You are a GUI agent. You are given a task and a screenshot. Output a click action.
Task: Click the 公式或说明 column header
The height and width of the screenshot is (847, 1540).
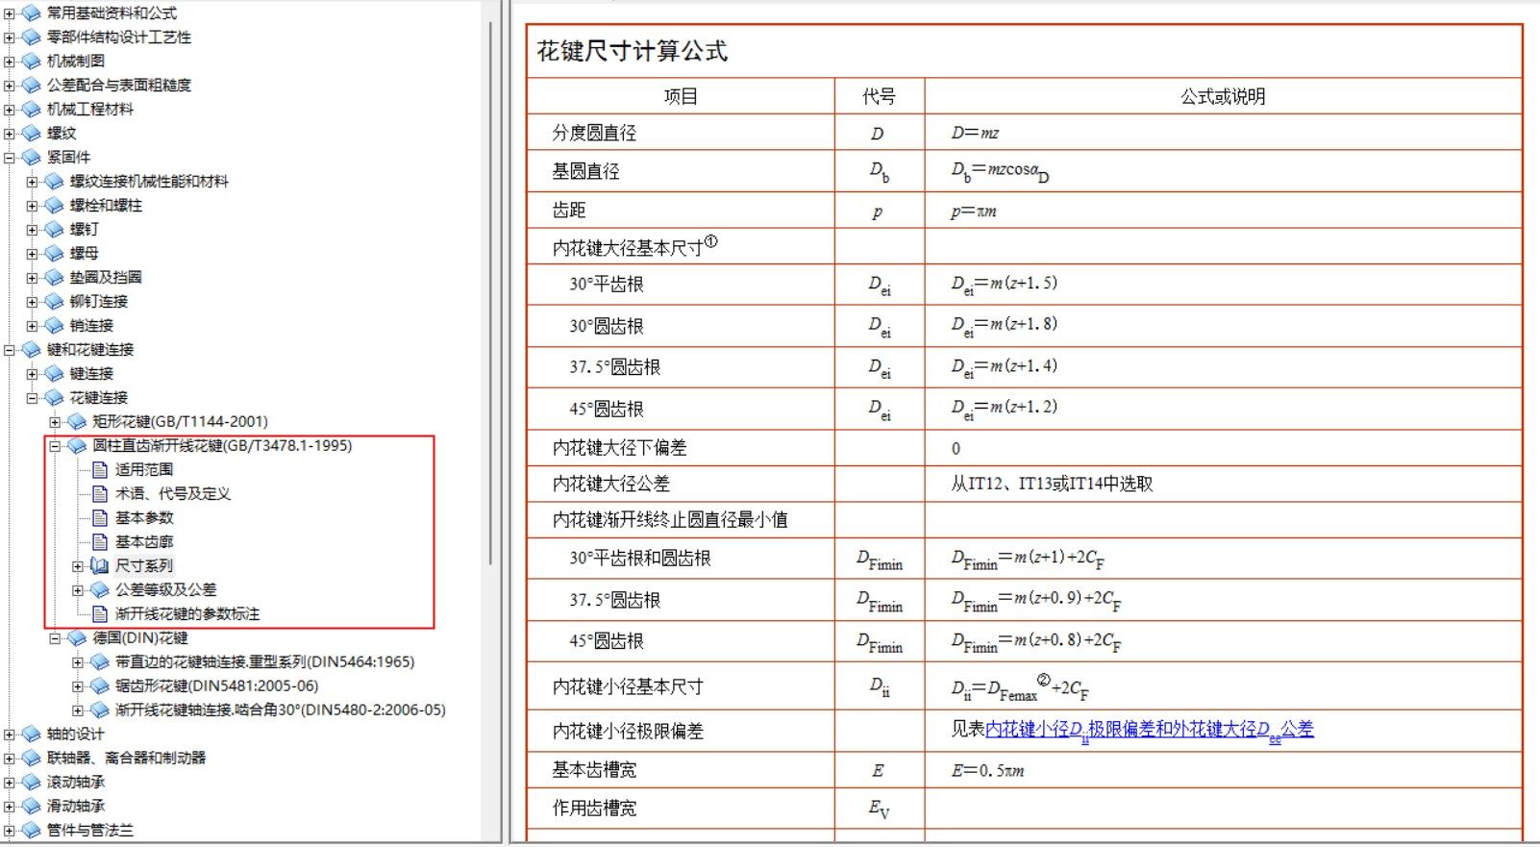[1223, 96]
